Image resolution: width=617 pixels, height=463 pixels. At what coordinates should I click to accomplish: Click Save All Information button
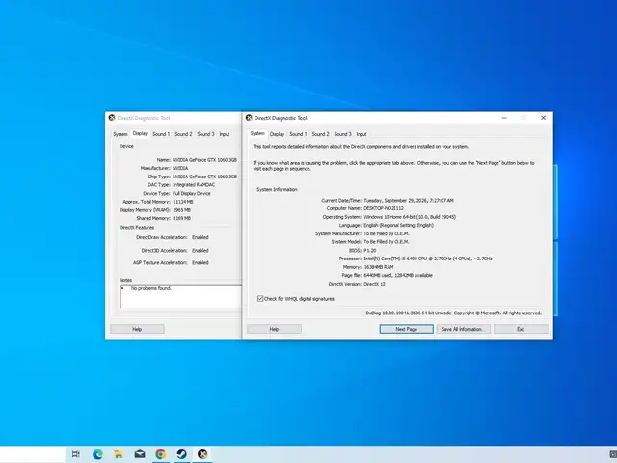pos(463,329)
